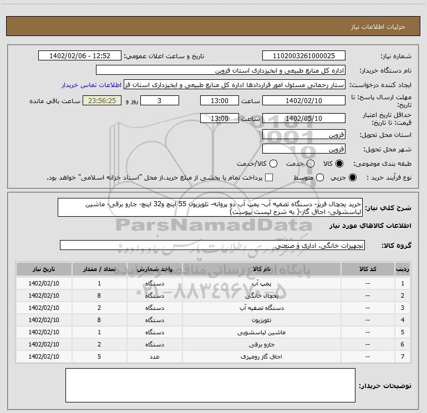Screen dimensions: 427x413
Task: Click quantity 8 in یخچال خانگی row
Action: click(x=99, y=295)
